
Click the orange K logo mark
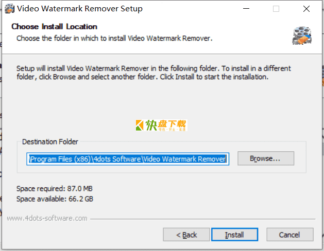pos(140,125)
